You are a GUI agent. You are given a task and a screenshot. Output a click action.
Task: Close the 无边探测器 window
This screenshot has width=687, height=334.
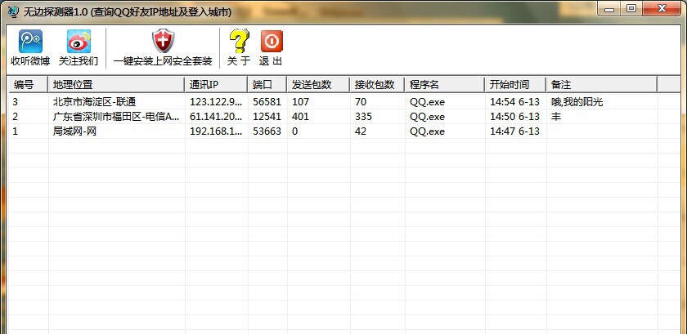tap(662, 9)
